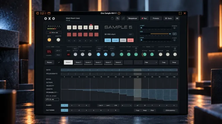Click the blue COPY sample button
The height and width of the screenshot is (124, 222).
coord(108,40)
